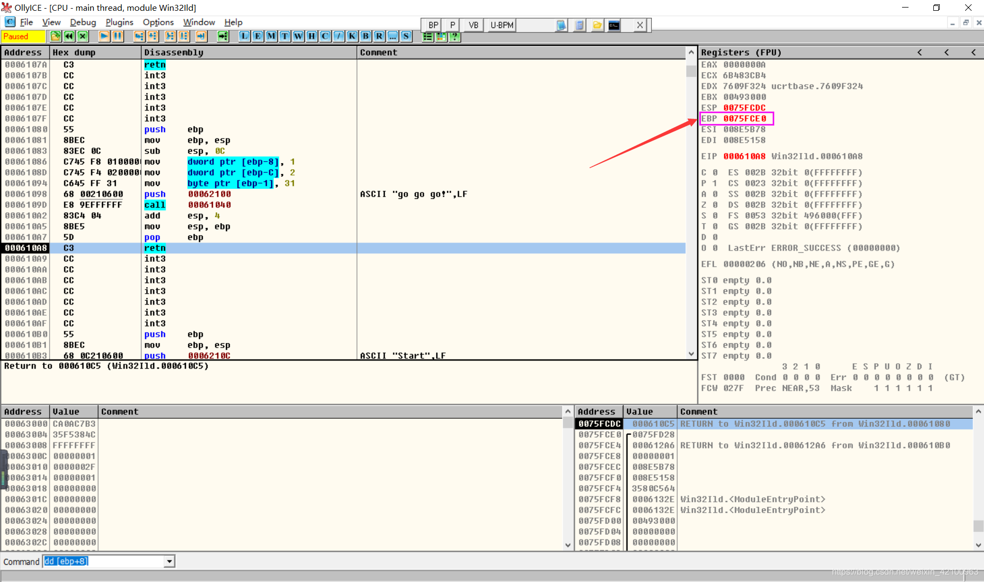
Task: Open Threads window with the T button
Action: pyautogui.click(x=285, y=36)
